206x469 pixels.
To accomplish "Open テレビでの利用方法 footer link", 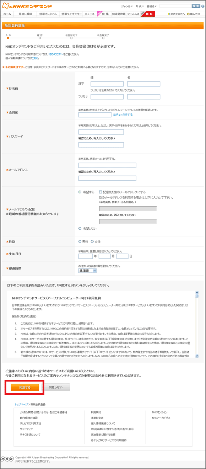I will [x=31, y=423].
